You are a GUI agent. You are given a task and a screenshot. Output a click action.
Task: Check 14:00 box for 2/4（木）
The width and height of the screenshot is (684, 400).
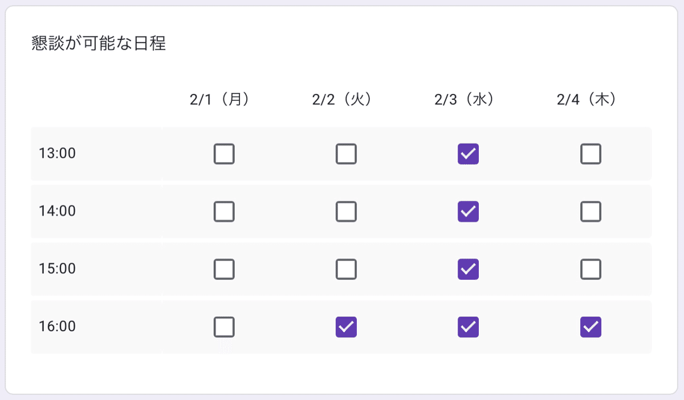(x=591, y=211)
